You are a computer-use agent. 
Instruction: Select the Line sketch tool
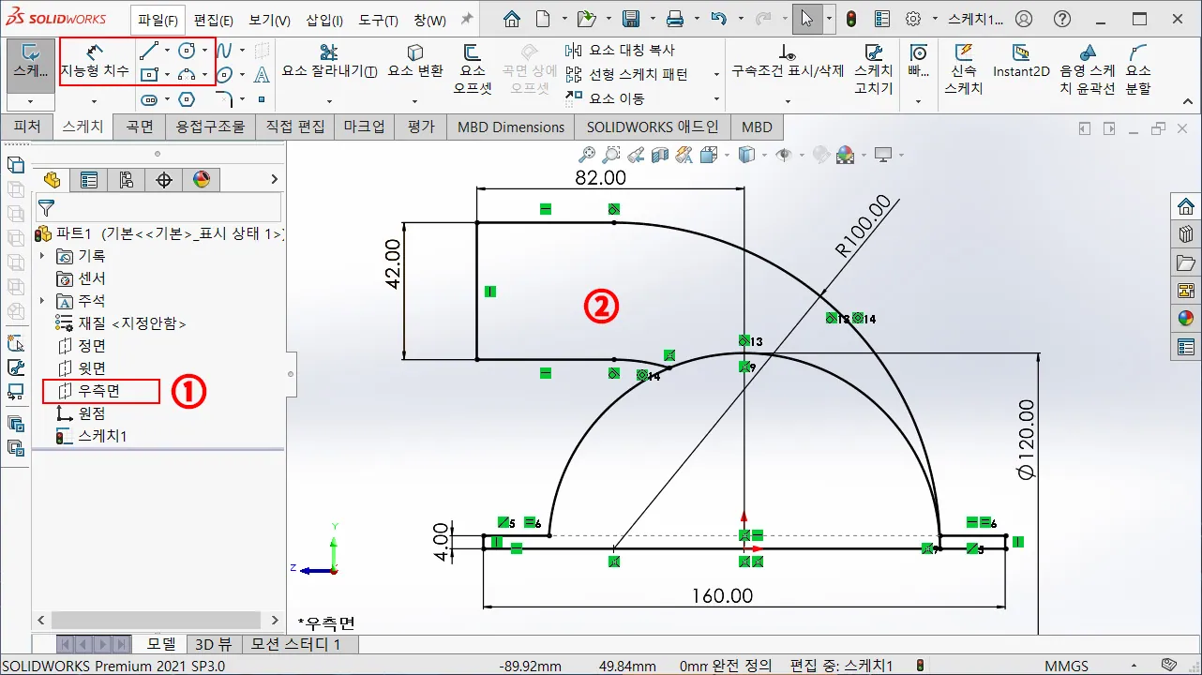coord(149,51)
